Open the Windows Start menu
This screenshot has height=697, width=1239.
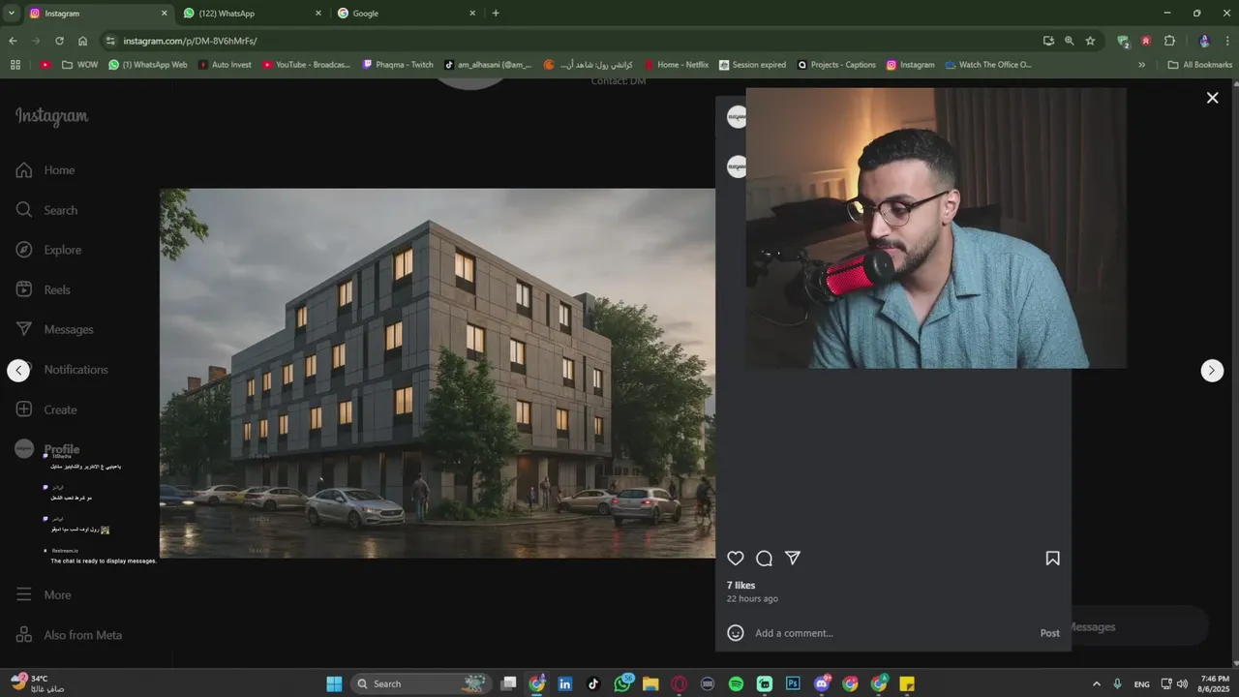pos(334,683)
